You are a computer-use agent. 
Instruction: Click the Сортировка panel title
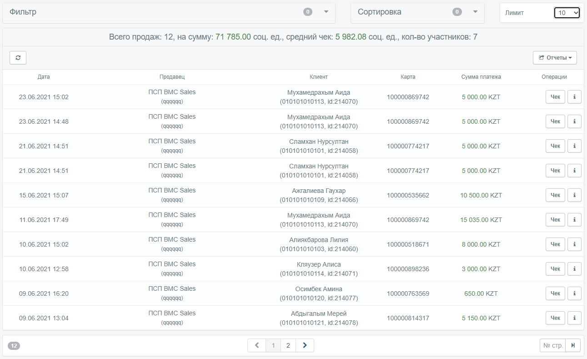tap(380, 12)
